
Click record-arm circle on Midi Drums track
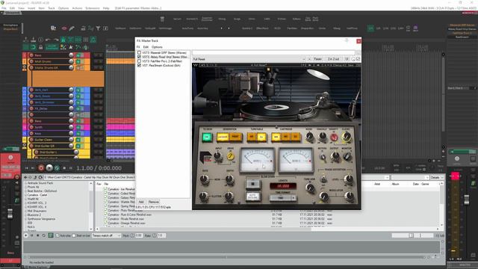coord(31,61)
